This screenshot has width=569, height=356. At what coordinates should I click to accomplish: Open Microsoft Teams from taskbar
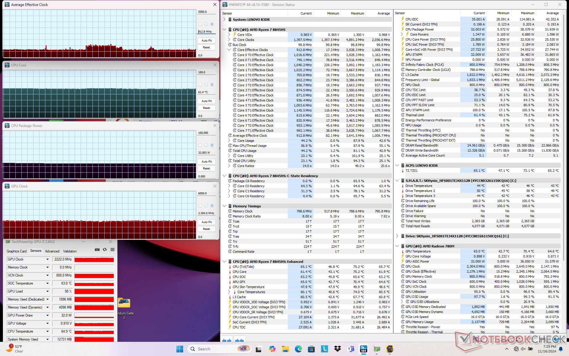[x=351, y=349]
